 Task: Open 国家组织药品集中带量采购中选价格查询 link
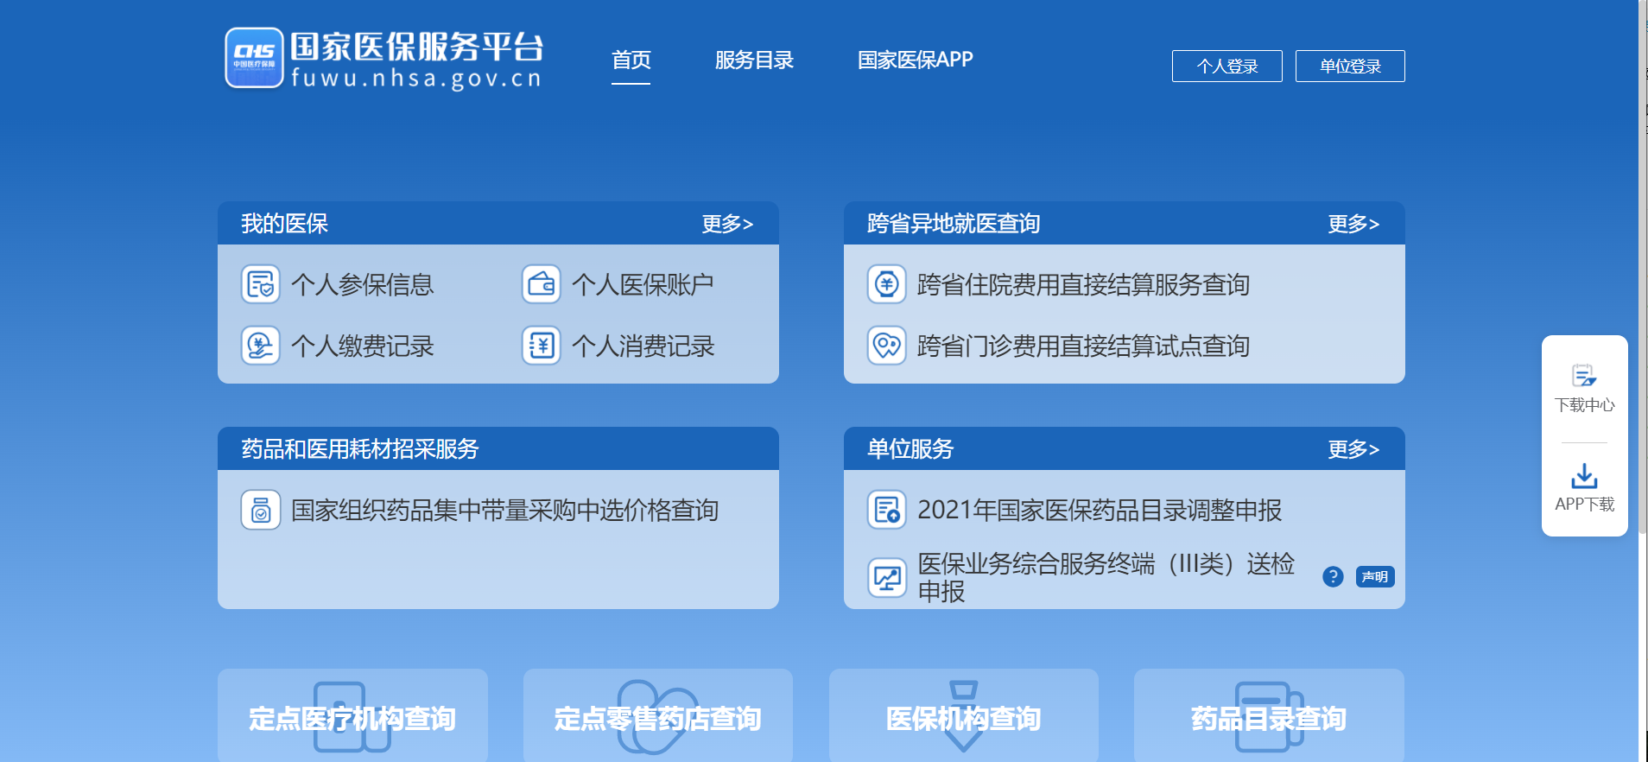[504, 510]
